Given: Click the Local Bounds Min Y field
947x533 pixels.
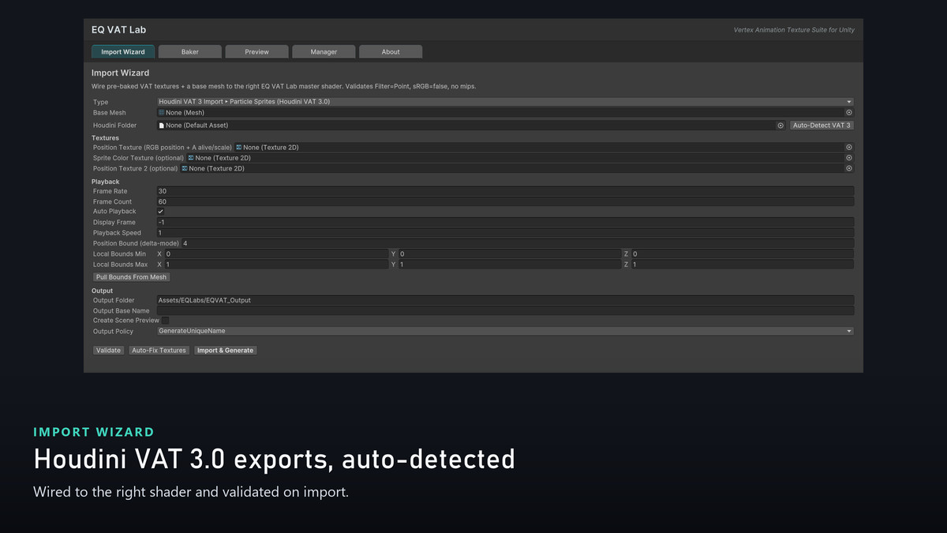Looking at the screenshot, I should point(510,254).
